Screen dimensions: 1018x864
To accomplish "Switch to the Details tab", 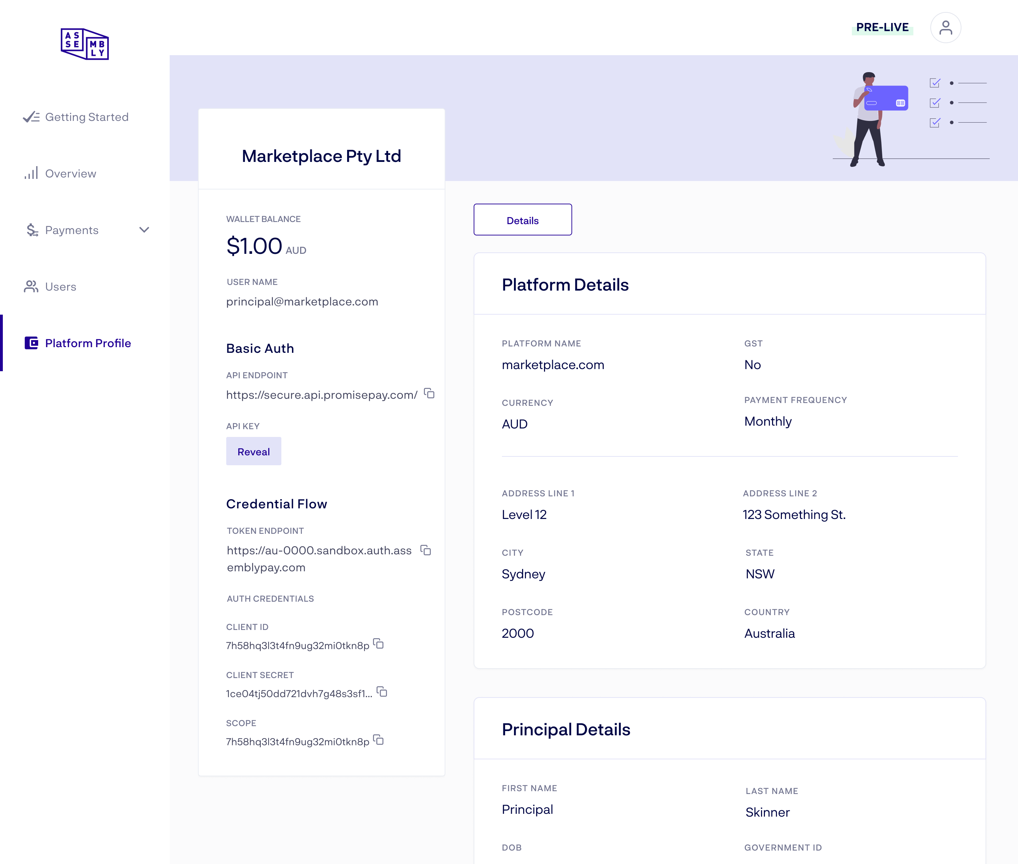I will pos(522,220).
